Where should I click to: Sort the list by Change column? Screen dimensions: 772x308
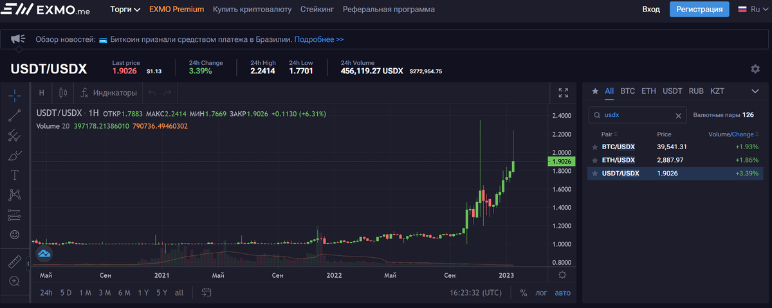coord(745,134)
